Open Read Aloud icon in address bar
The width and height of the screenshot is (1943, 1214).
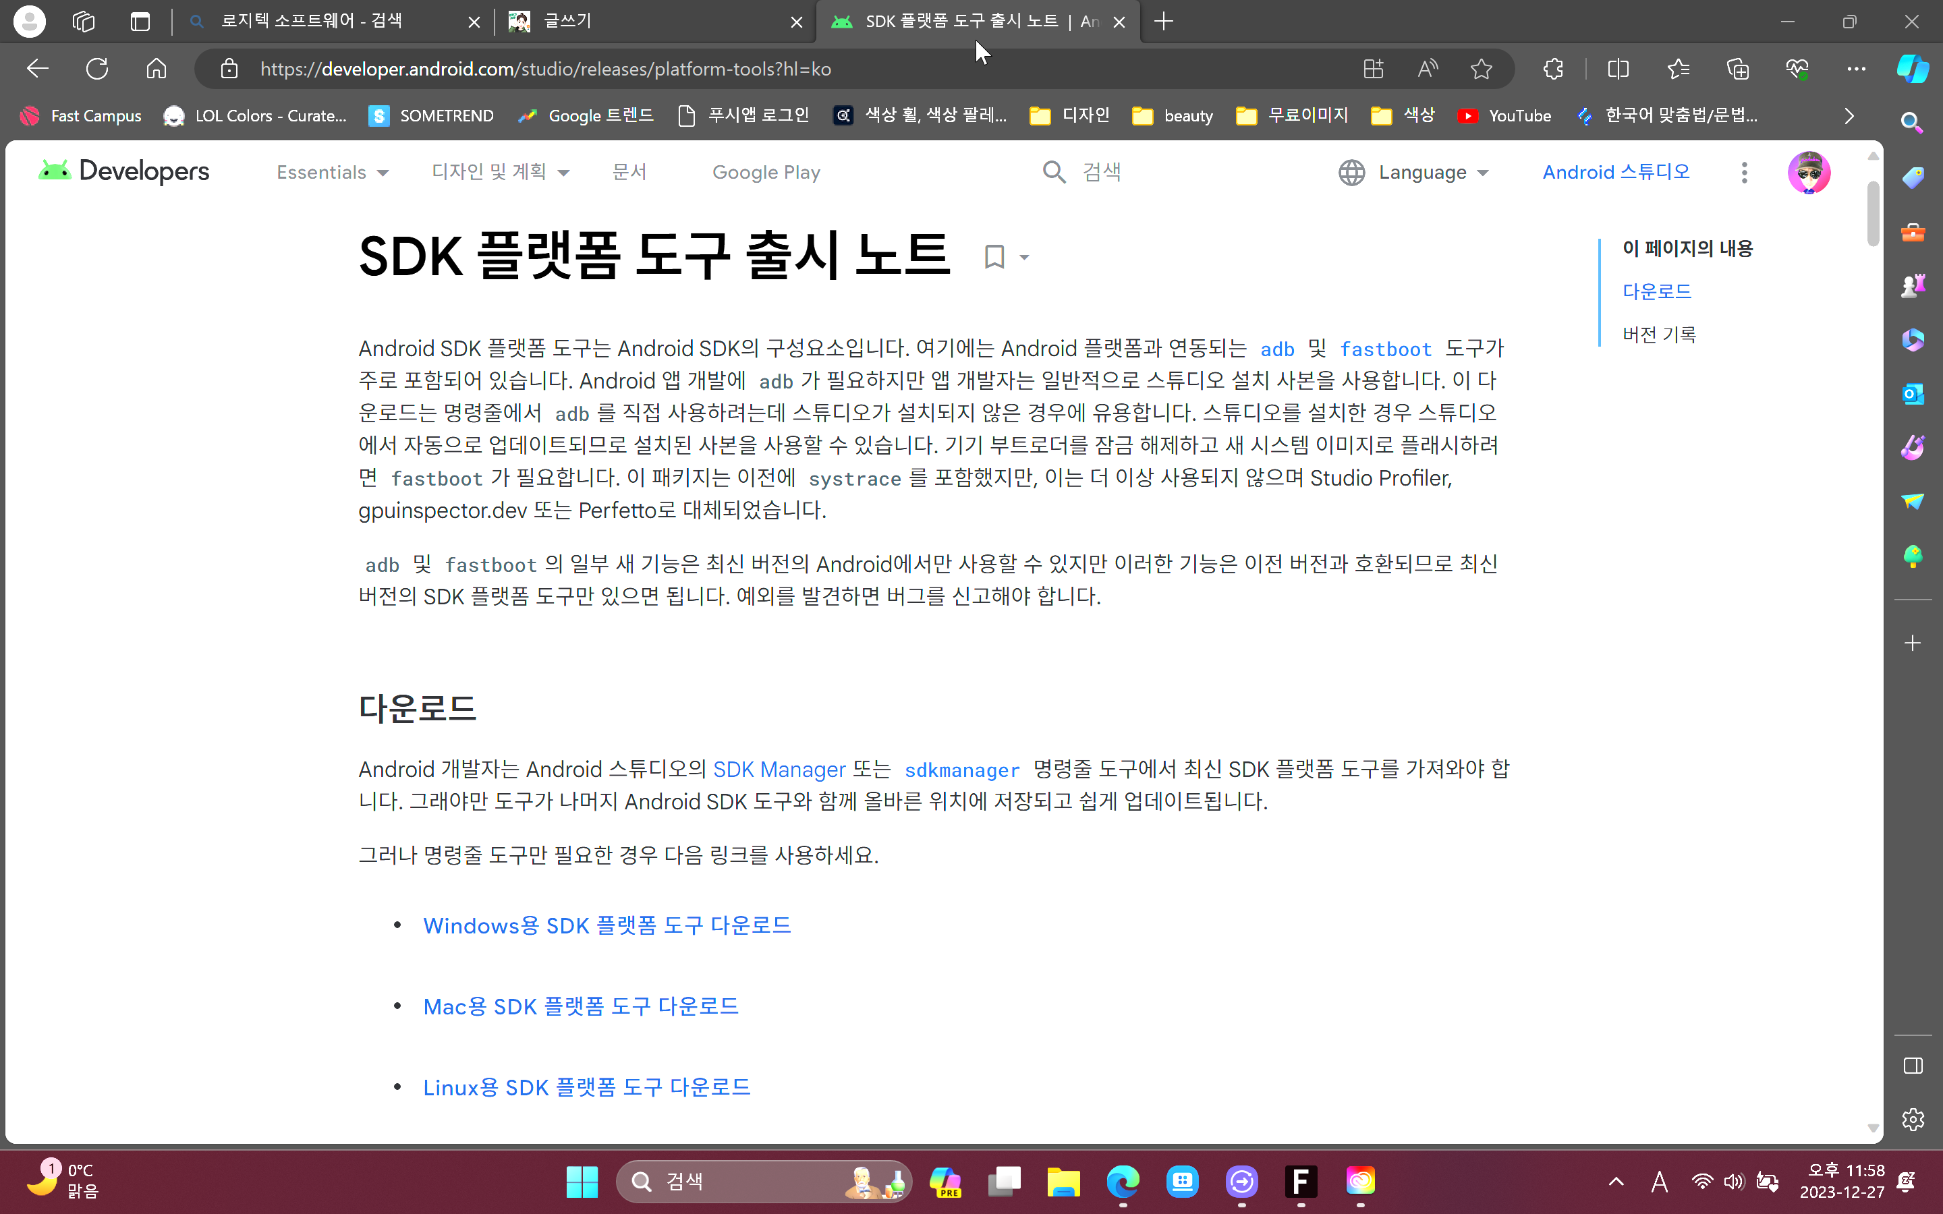[x=1427, y=69]
